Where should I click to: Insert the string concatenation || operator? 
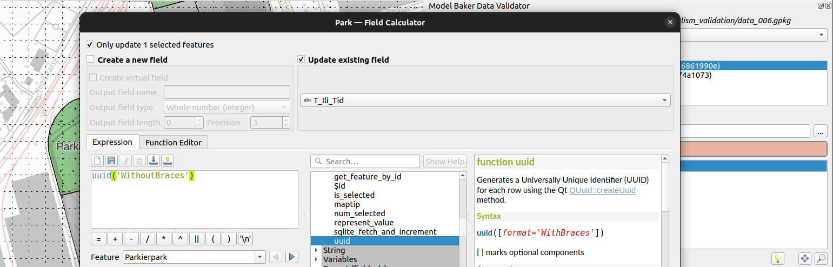tap(197, 239)
